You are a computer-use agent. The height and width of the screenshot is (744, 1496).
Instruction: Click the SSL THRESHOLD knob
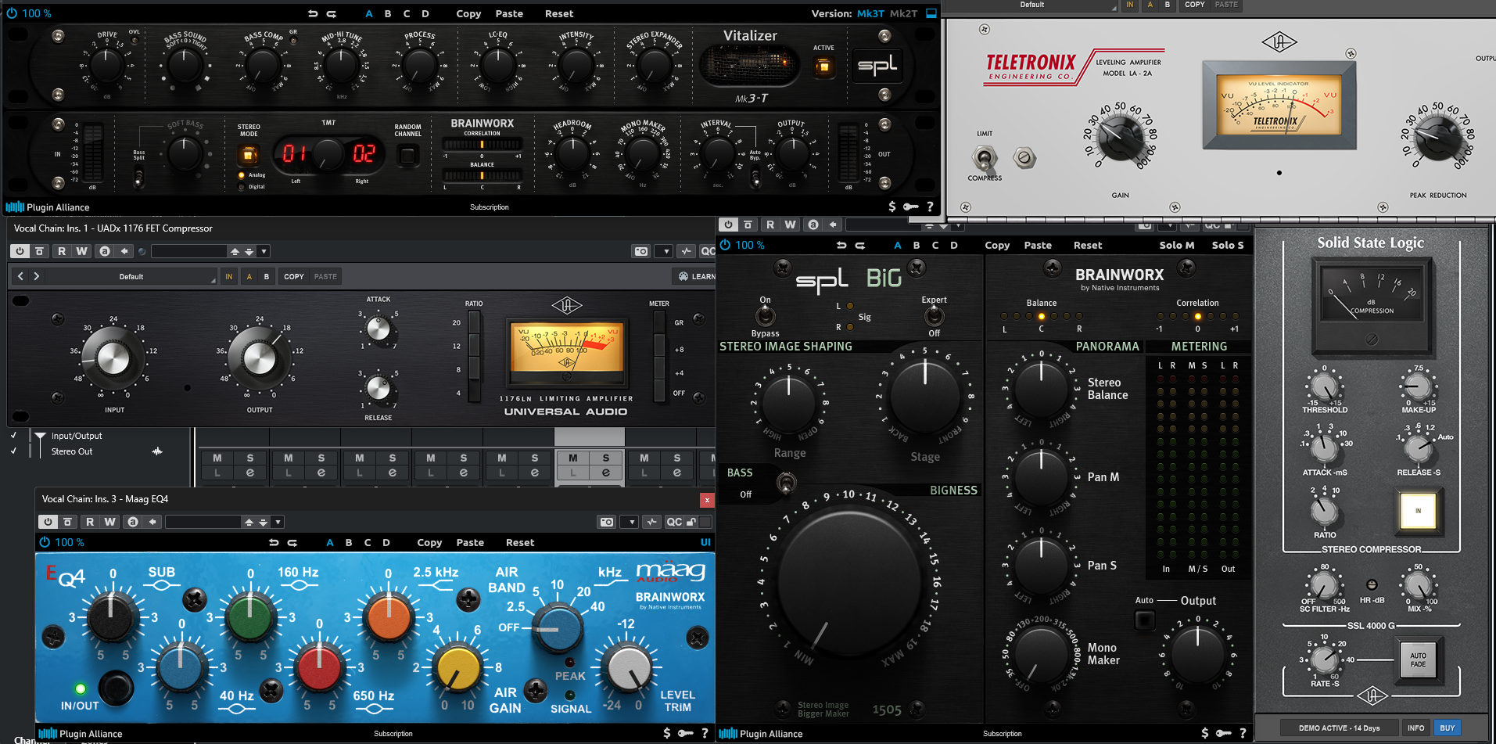(x=1323, y=386)
